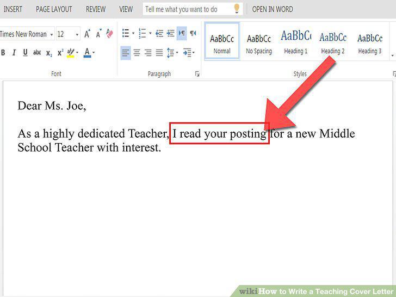Toggle Subscript formatting
The height and width of the screenshot is (297, 396).
pos(49,53)
